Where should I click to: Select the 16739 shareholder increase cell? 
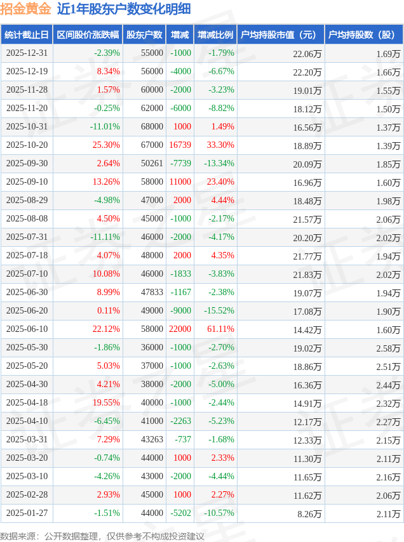[x=180, y=145]
